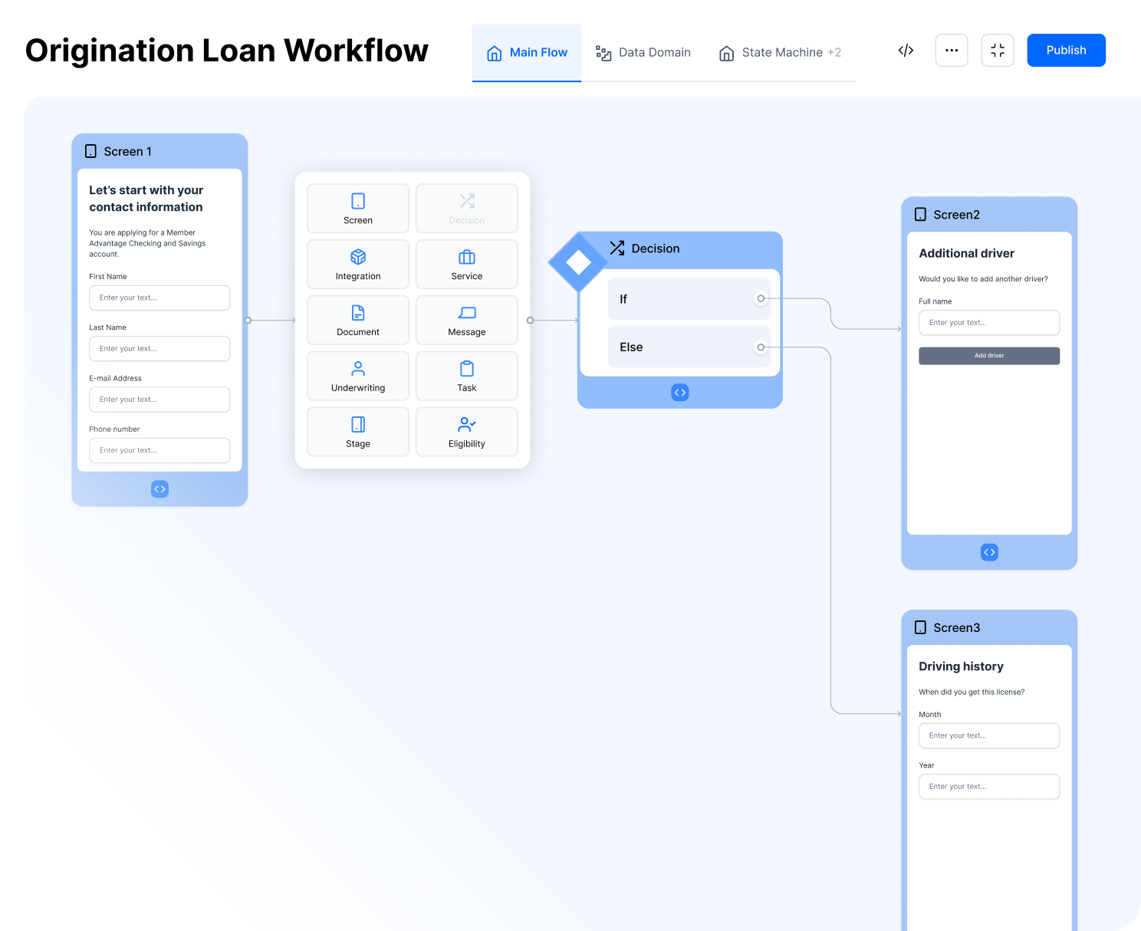This screenshot has width=1141, height=931.
Task: Click the Publish button
Action: pyautogui.click(x=1066, y=50)
